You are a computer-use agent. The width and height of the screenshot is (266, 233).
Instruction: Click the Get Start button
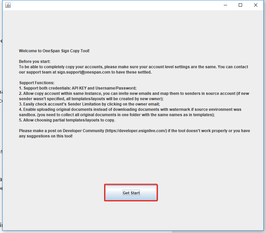point(131,193)
